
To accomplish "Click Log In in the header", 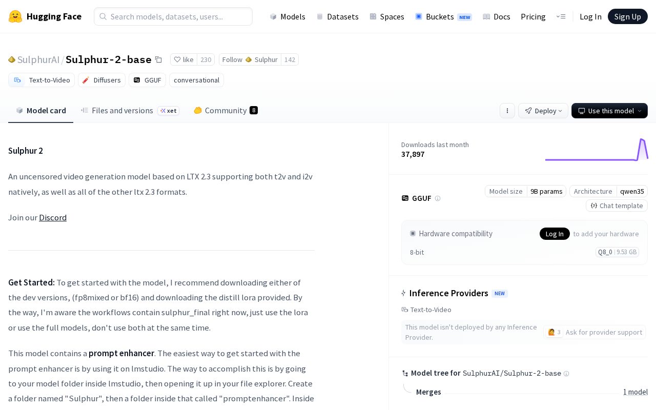I will point(590,16).
